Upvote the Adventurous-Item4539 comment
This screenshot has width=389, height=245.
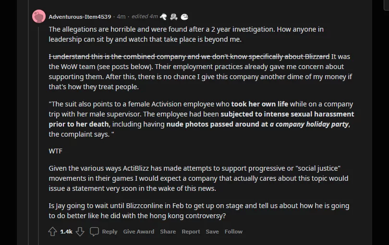53,232
